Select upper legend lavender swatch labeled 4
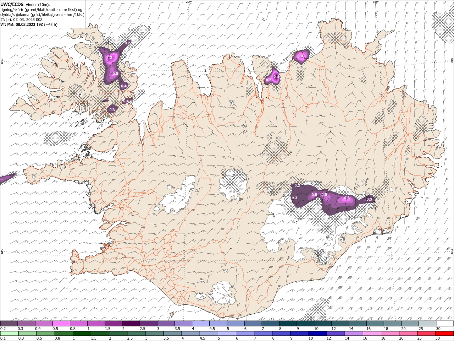 click(x=200, y=324)
